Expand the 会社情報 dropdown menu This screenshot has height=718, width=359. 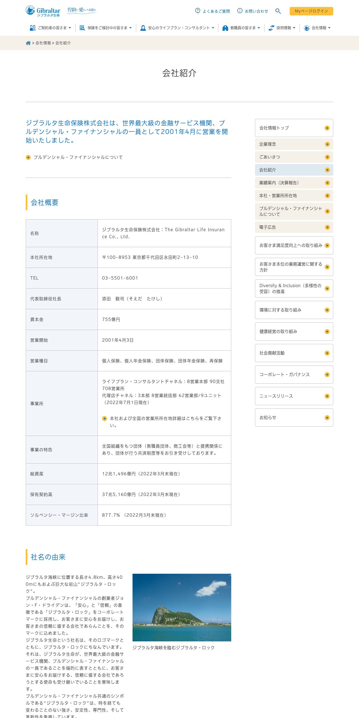point(317,28)
